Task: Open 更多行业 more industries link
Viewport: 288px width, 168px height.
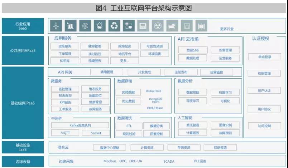Action: [x=228, y=29]
